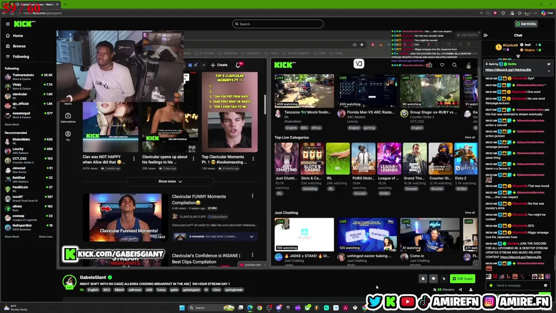Open options for Clav was NOT HAPPY video
This screenshot has height=313, width=556.
coord(134,159)
